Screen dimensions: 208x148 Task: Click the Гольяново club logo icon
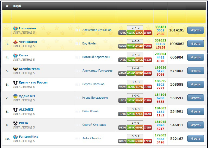point(15,28)
